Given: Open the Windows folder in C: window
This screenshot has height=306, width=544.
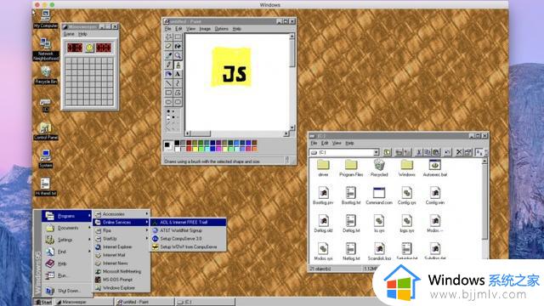Looking at the screenshot, I should (x=407, y=168).
